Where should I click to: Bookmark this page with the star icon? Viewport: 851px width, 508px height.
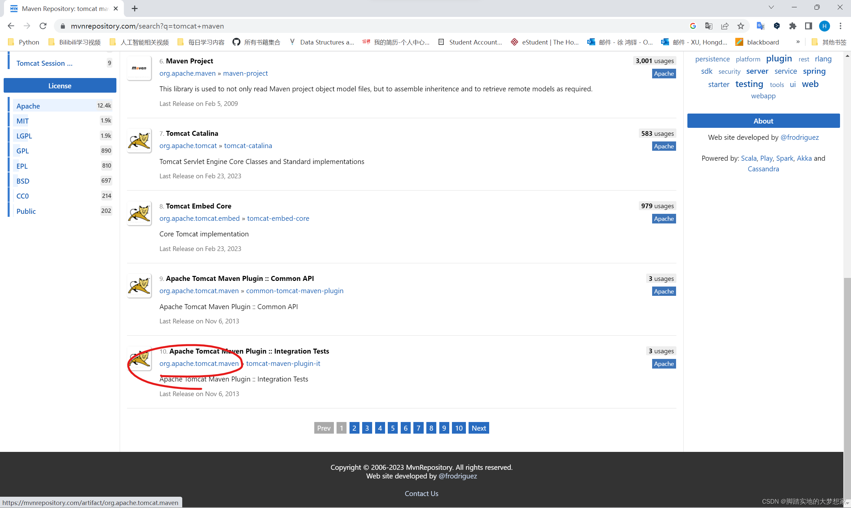pos(741,26)
